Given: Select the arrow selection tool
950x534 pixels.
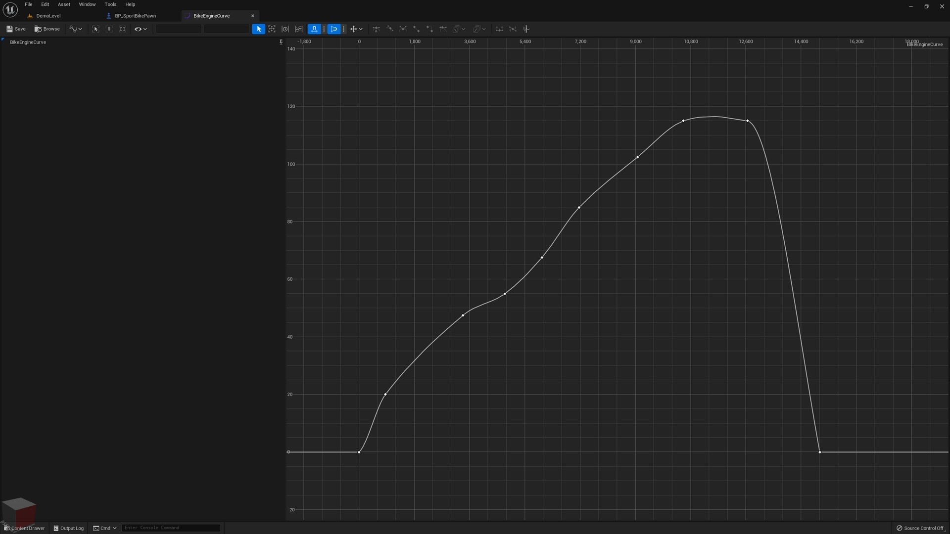Looking at the screenshot, I should 258,29.
